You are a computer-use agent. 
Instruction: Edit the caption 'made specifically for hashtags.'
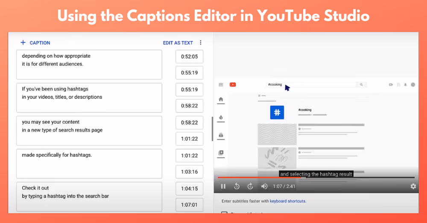(x=89, y=164)
